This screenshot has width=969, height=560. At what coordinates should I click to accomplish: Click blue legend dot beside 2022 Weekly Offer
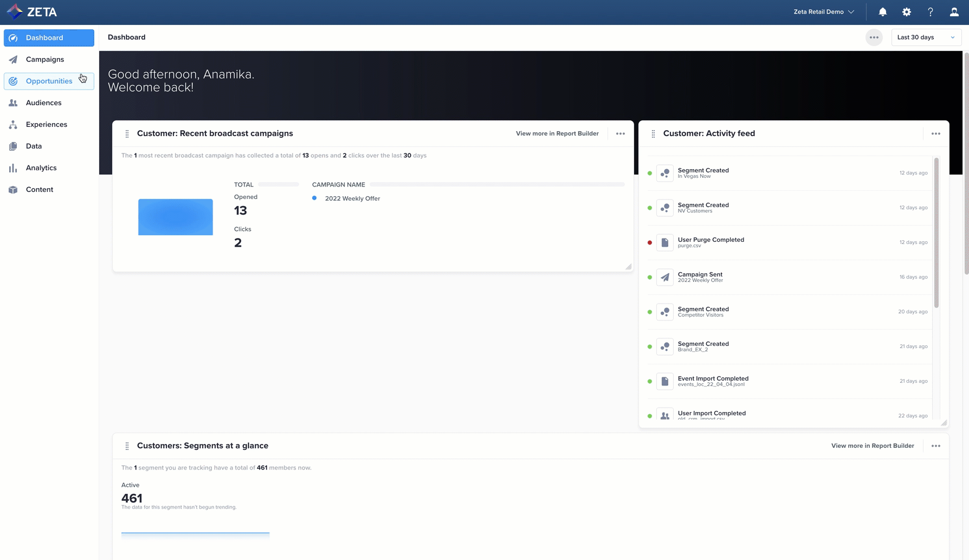pos(314,198)
